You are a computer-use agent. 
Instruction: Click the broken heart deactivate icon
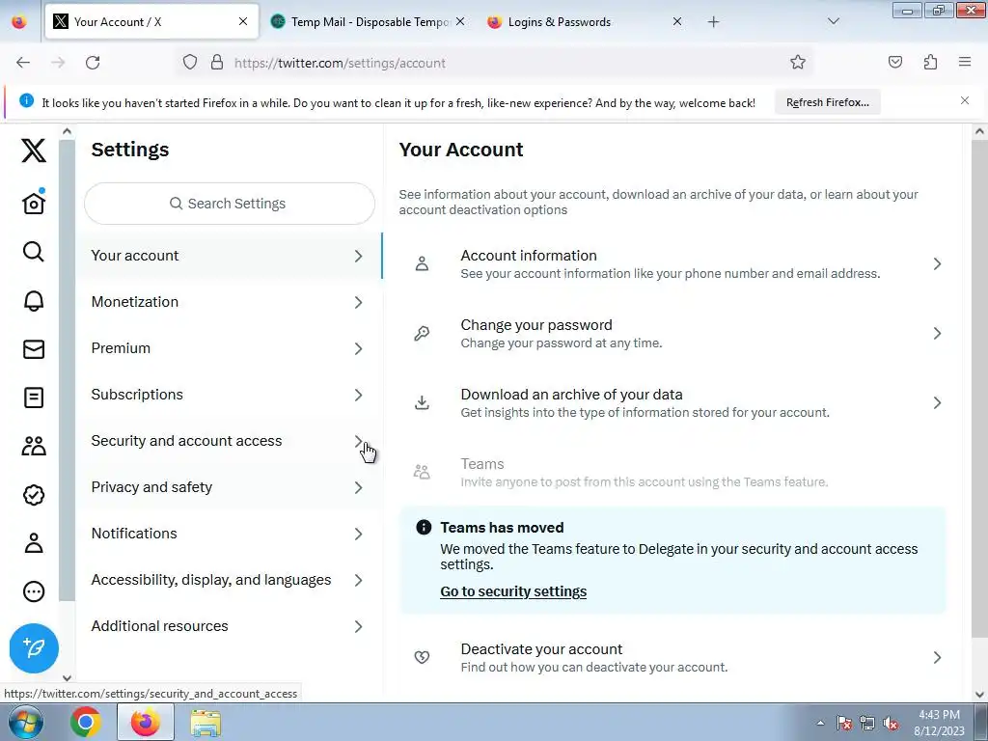point(422,658)
